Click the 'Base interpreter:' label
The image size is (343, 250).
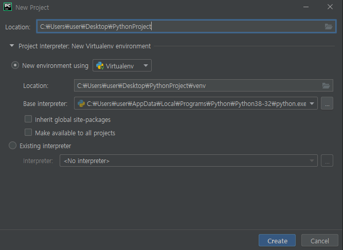[45, 103]
